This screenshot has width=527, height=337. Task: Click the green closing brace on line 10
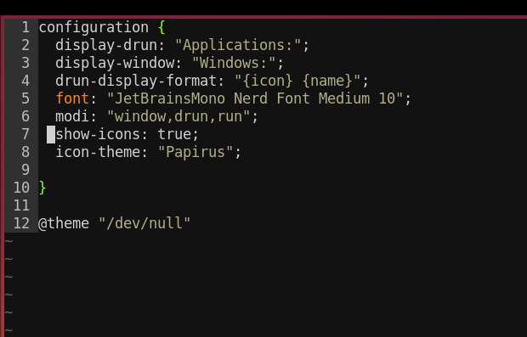[x=42, y=188]
